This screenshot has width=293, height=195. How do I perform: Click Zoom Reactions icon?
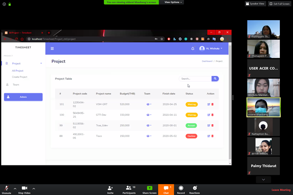click(x=194, y=189)
